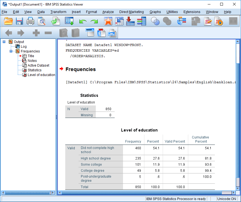Image resolution: width=241 pixels, height=202 pixels.
Task: Select Title item in outline tree
Action: point(31,56)
